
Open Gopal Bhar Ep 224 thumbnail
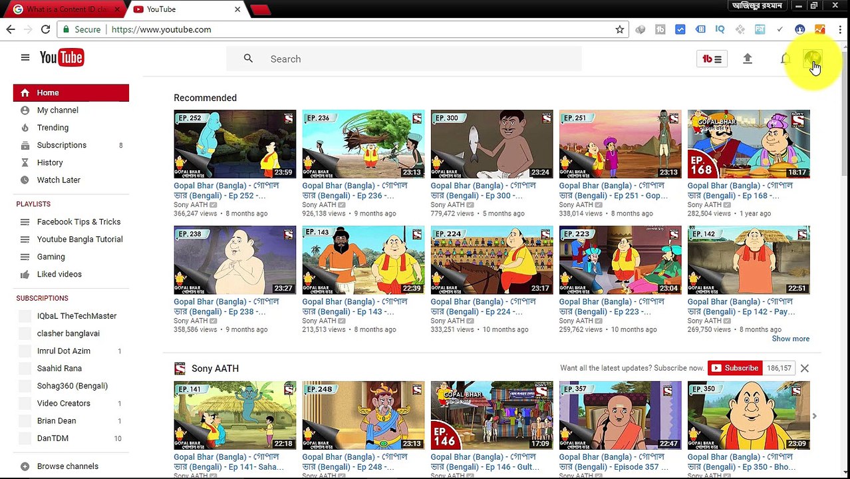492,260
